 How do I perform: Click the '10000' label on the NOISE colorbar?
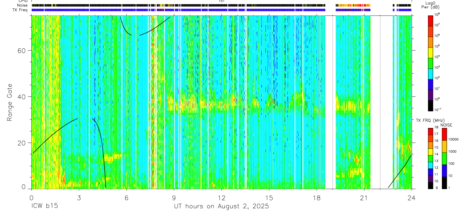454,140
